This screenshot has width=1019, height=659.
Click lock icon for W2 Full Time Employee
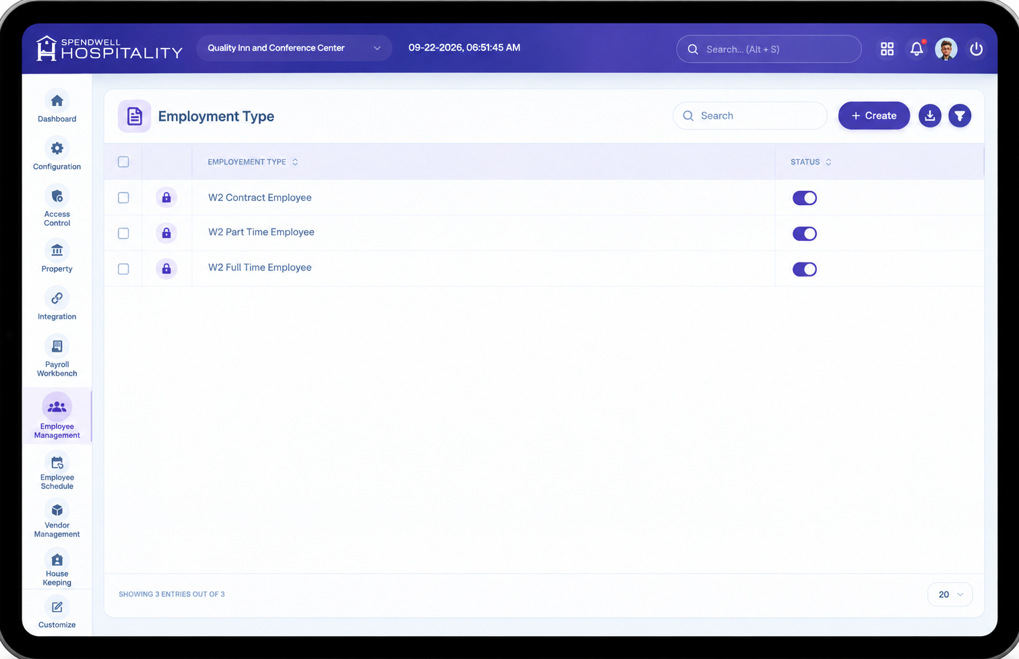(166, 268)
